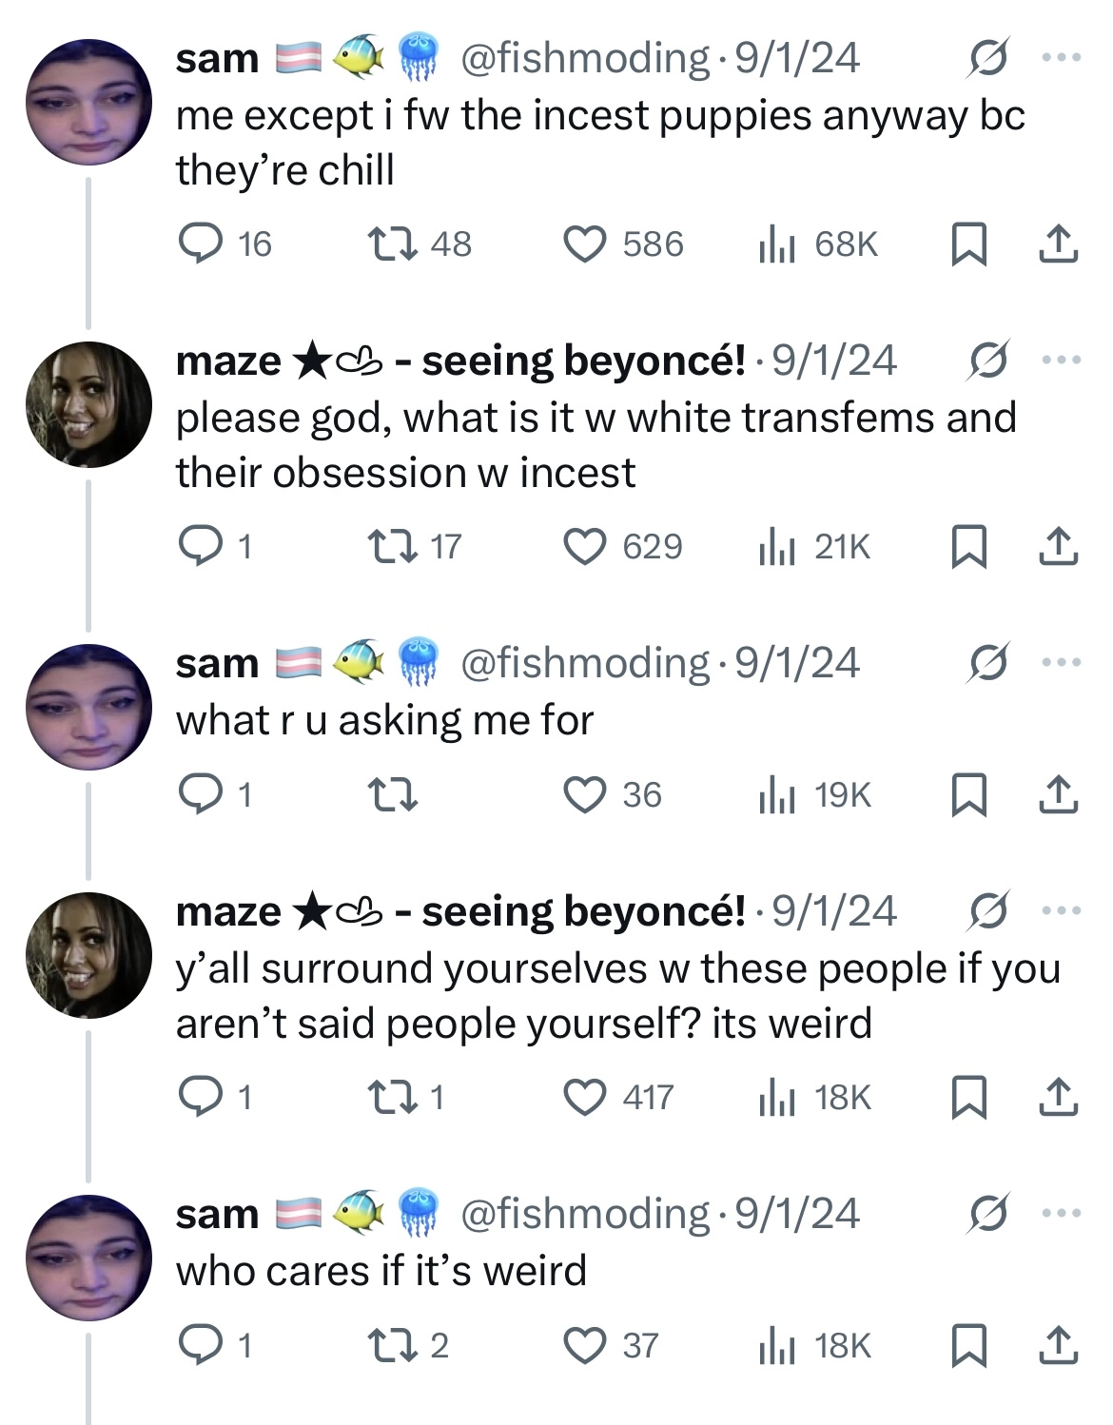The height and width of the screenshot is (1425, 1113).
Task: Like the tweet with 586 likes
Action: (585, 244)
